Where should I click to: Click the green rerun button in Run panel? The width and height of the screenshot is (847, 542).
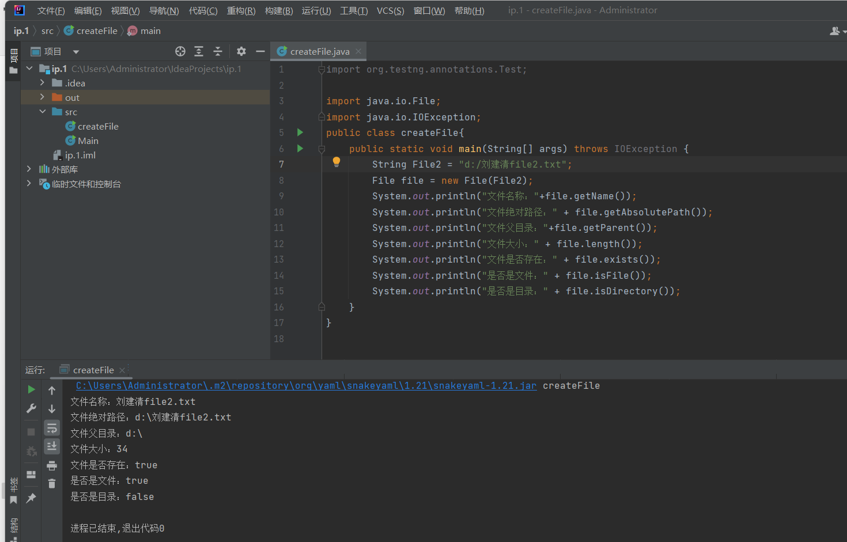coord(31,390)
